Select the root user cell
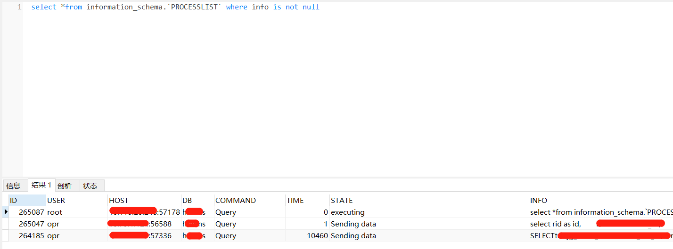 tap(55, 212)
